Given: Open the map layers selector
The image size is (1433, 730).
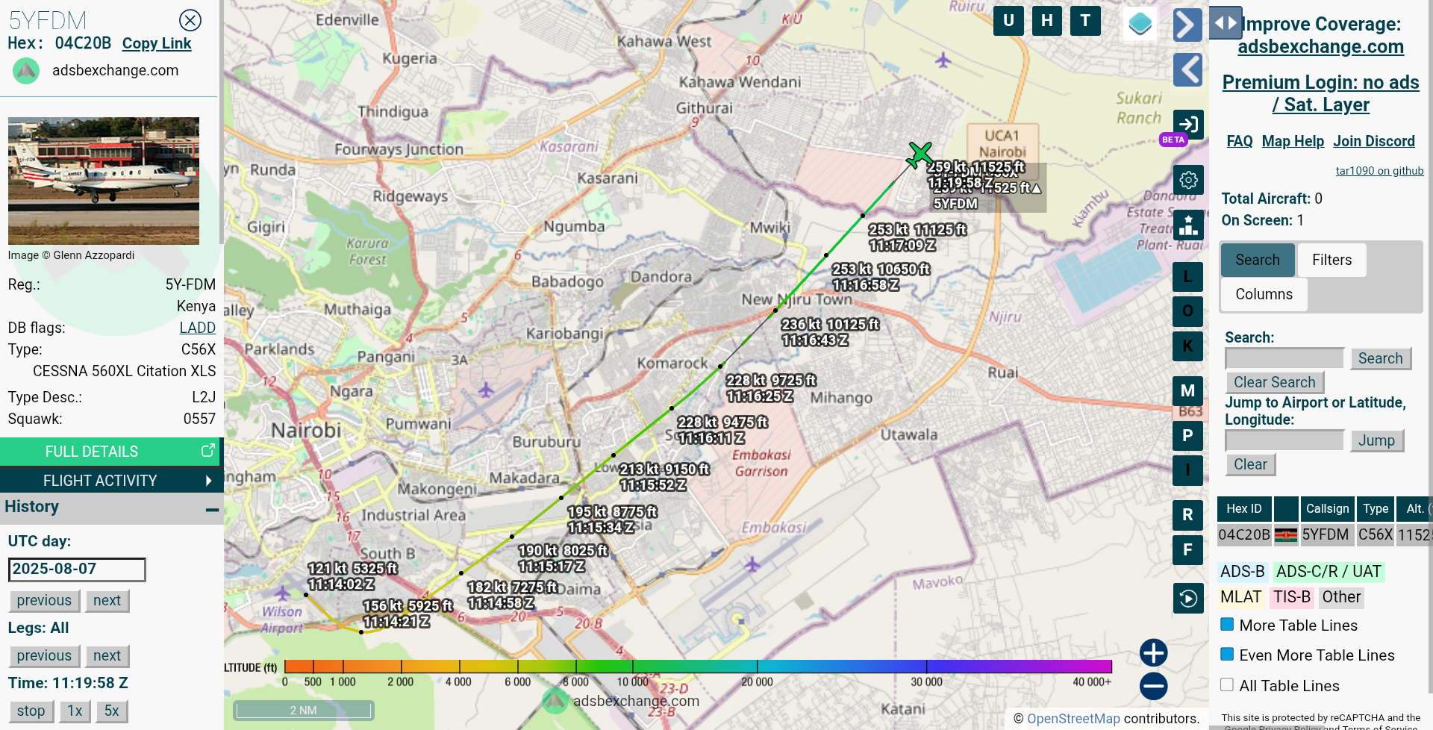Looking at the screenshot, I should coord(1140,24).
